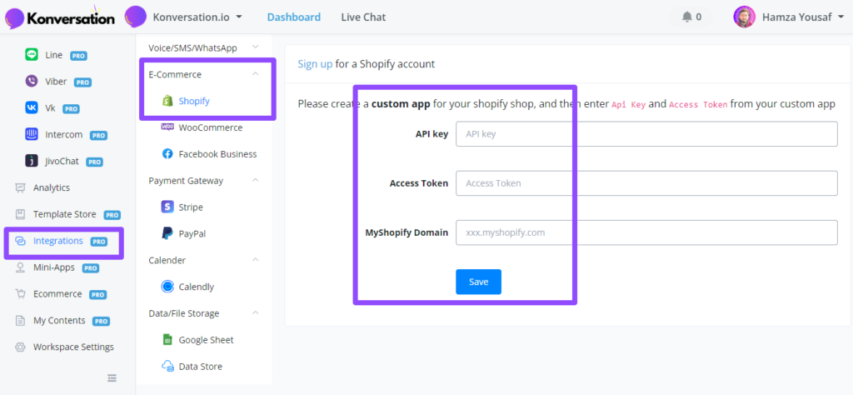
Task: Open the Shopify integration icon
Action: [x=167, y=101]
